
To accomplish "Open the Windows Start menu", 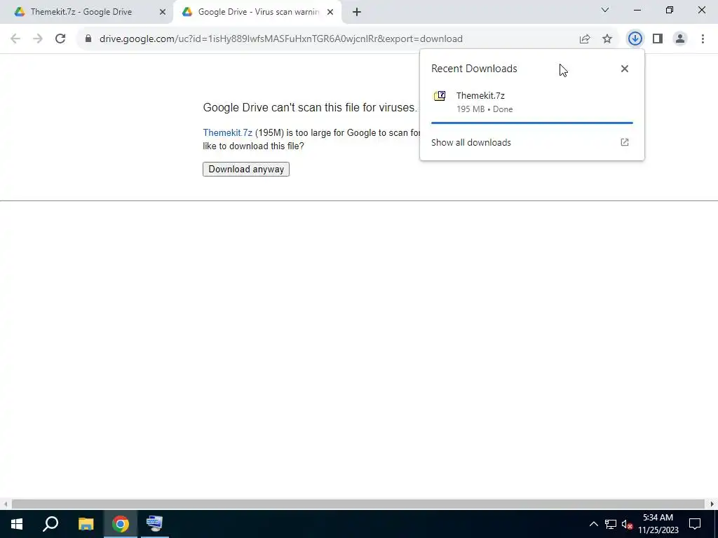I will [x=17, y=524].
